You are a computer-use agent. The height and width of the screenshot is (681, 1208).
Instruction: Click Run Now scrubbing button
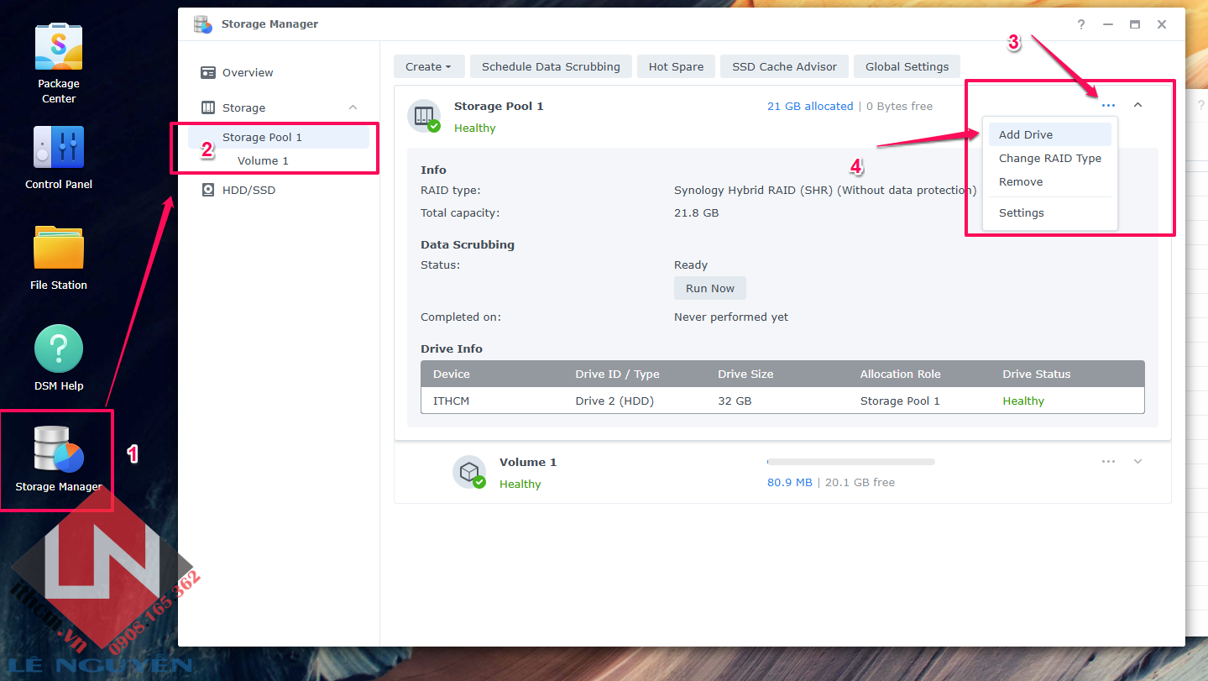tap(710, 288)
